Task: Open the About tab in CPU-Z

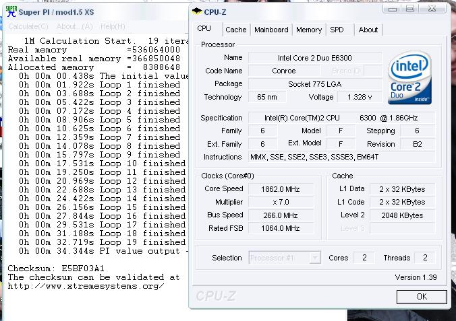Action: tap(368, 30)
